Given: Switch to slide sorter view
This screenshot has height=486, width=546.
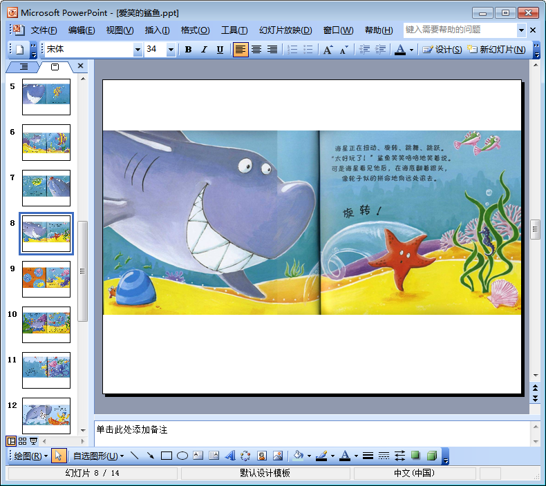Looking at the screenshot, I should click(22, 441).
